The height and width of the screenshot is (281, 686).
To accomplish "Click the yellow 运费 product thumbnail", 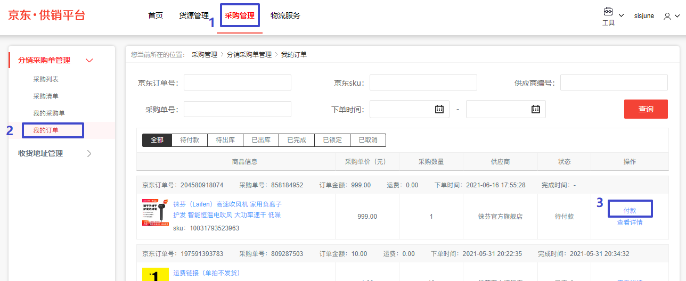I will point(156,275).
